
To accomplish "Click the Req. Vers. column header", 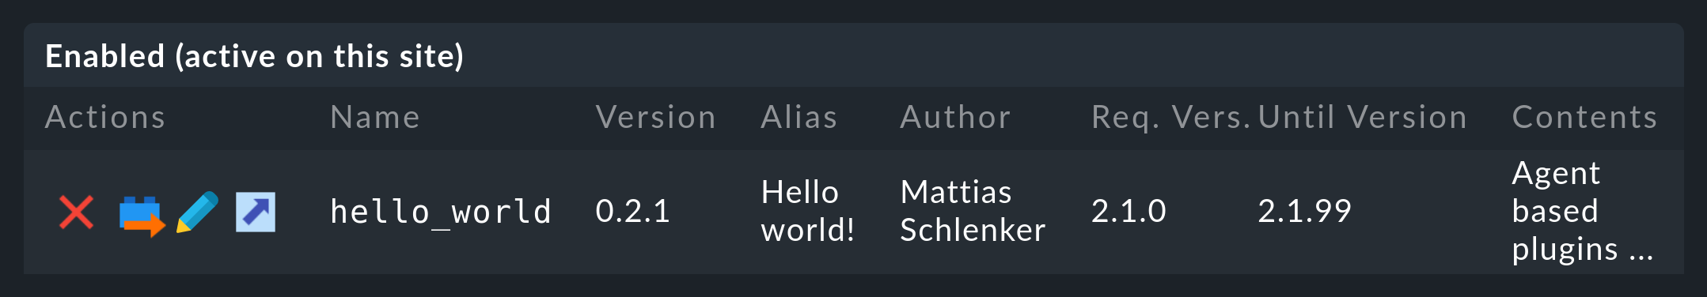I will 1170,118.
